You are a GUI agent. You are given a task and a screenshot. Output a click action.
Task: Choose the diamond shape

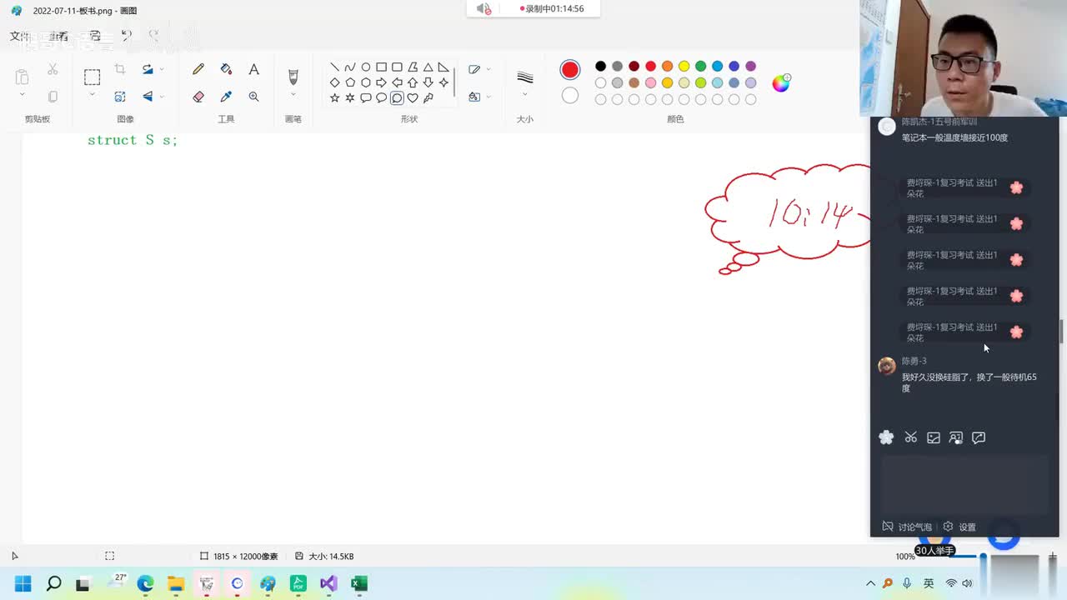(334, 82)
